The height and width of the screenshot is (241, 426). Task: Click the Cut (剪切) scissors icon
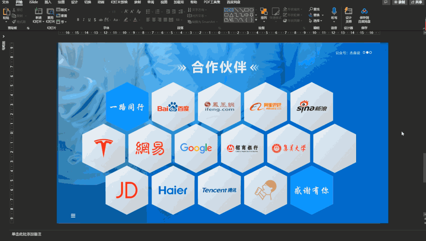[x=14, y=10]
